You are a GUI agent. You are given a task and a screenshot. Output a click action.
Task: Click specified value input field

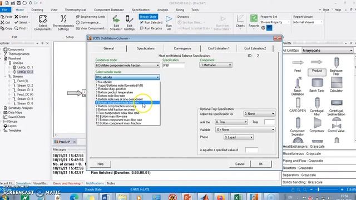251,150
